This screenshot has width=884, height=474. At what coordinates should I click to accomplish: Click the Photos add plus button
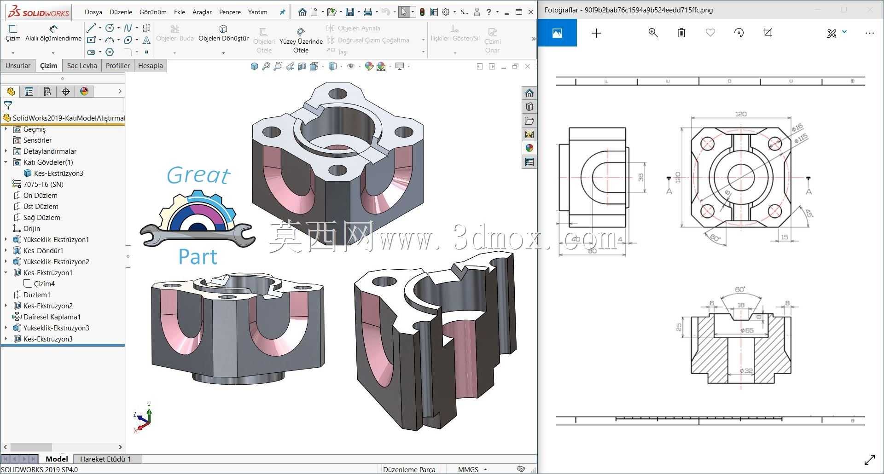click(x=596, y=33)
